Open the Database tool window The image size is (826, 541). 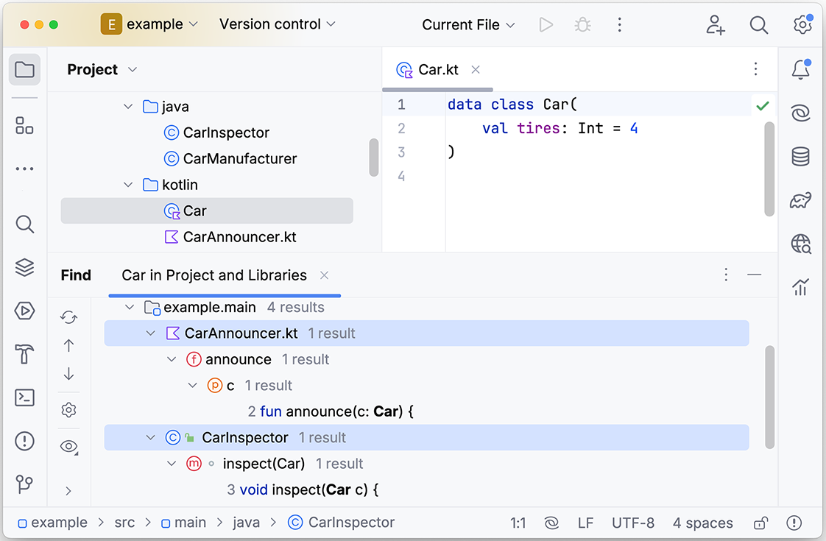pos(800,157)
